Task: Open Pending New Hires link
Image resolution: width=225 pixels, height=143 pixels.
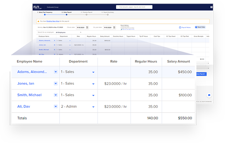Action: point(53,21)
